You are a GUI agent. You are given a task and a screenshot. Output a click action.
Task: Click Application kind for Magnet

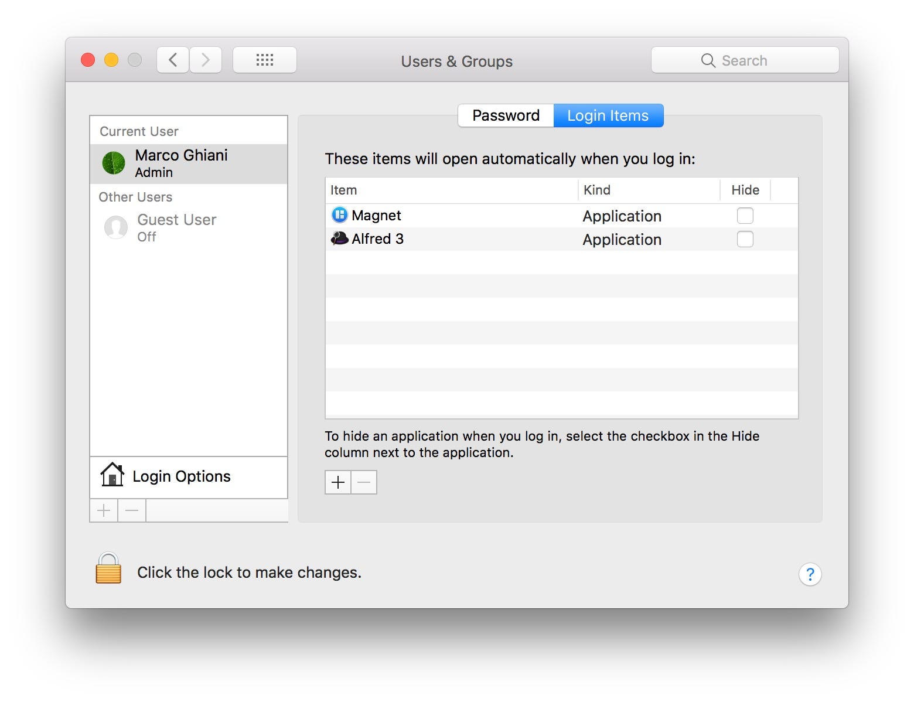pyautogui.click(x=622, y=216)
